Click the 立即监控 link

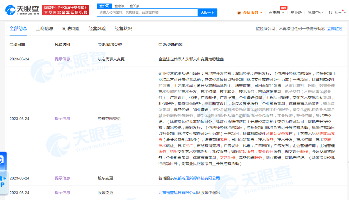point(335,29)
